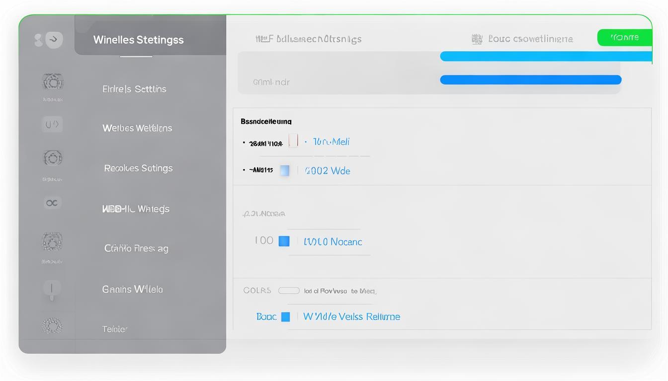Check the empty red-outlined box before Tůn Meli
Image resolution: width=668 pixels, height=381 pixels.
click(x=293, y=141)
